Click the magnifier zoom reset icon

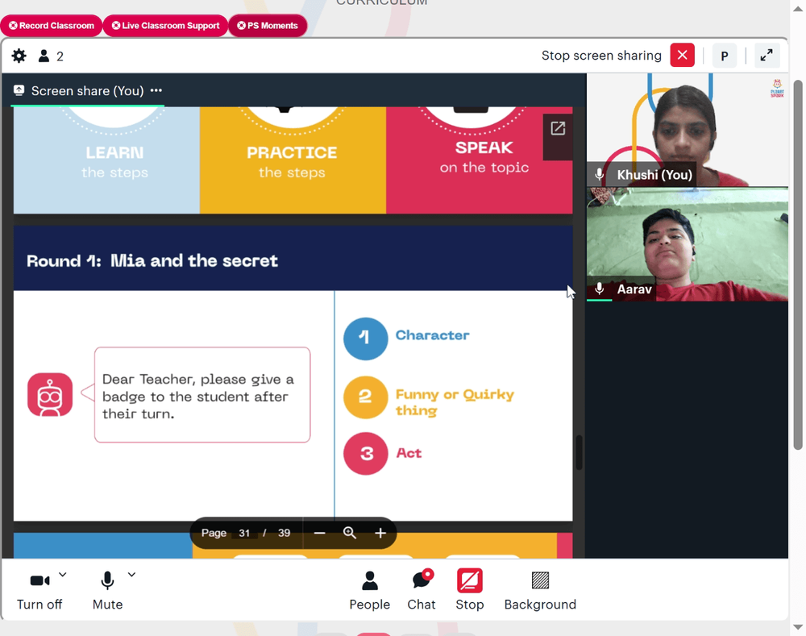click(350, 533)
